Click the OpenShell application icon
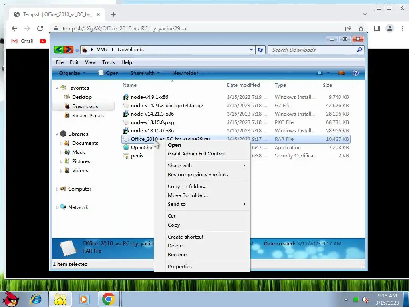Screen dimensions: 409x307 coord(126,147)
